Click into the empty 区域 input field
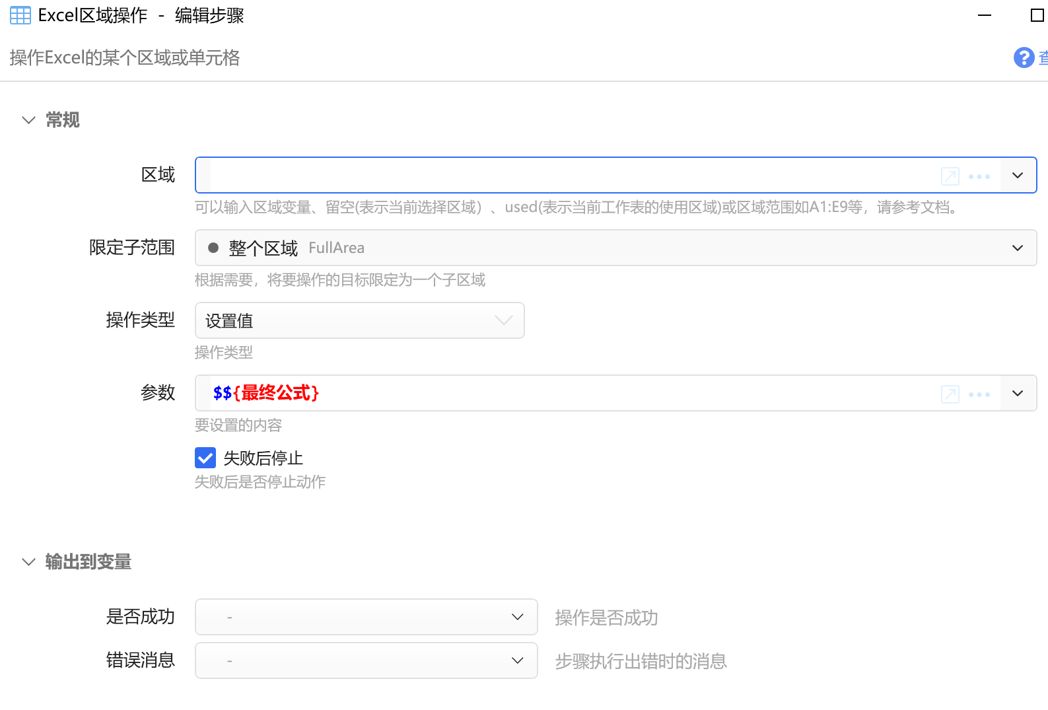This screenshot has width=1048, height=710. [568, 176]
